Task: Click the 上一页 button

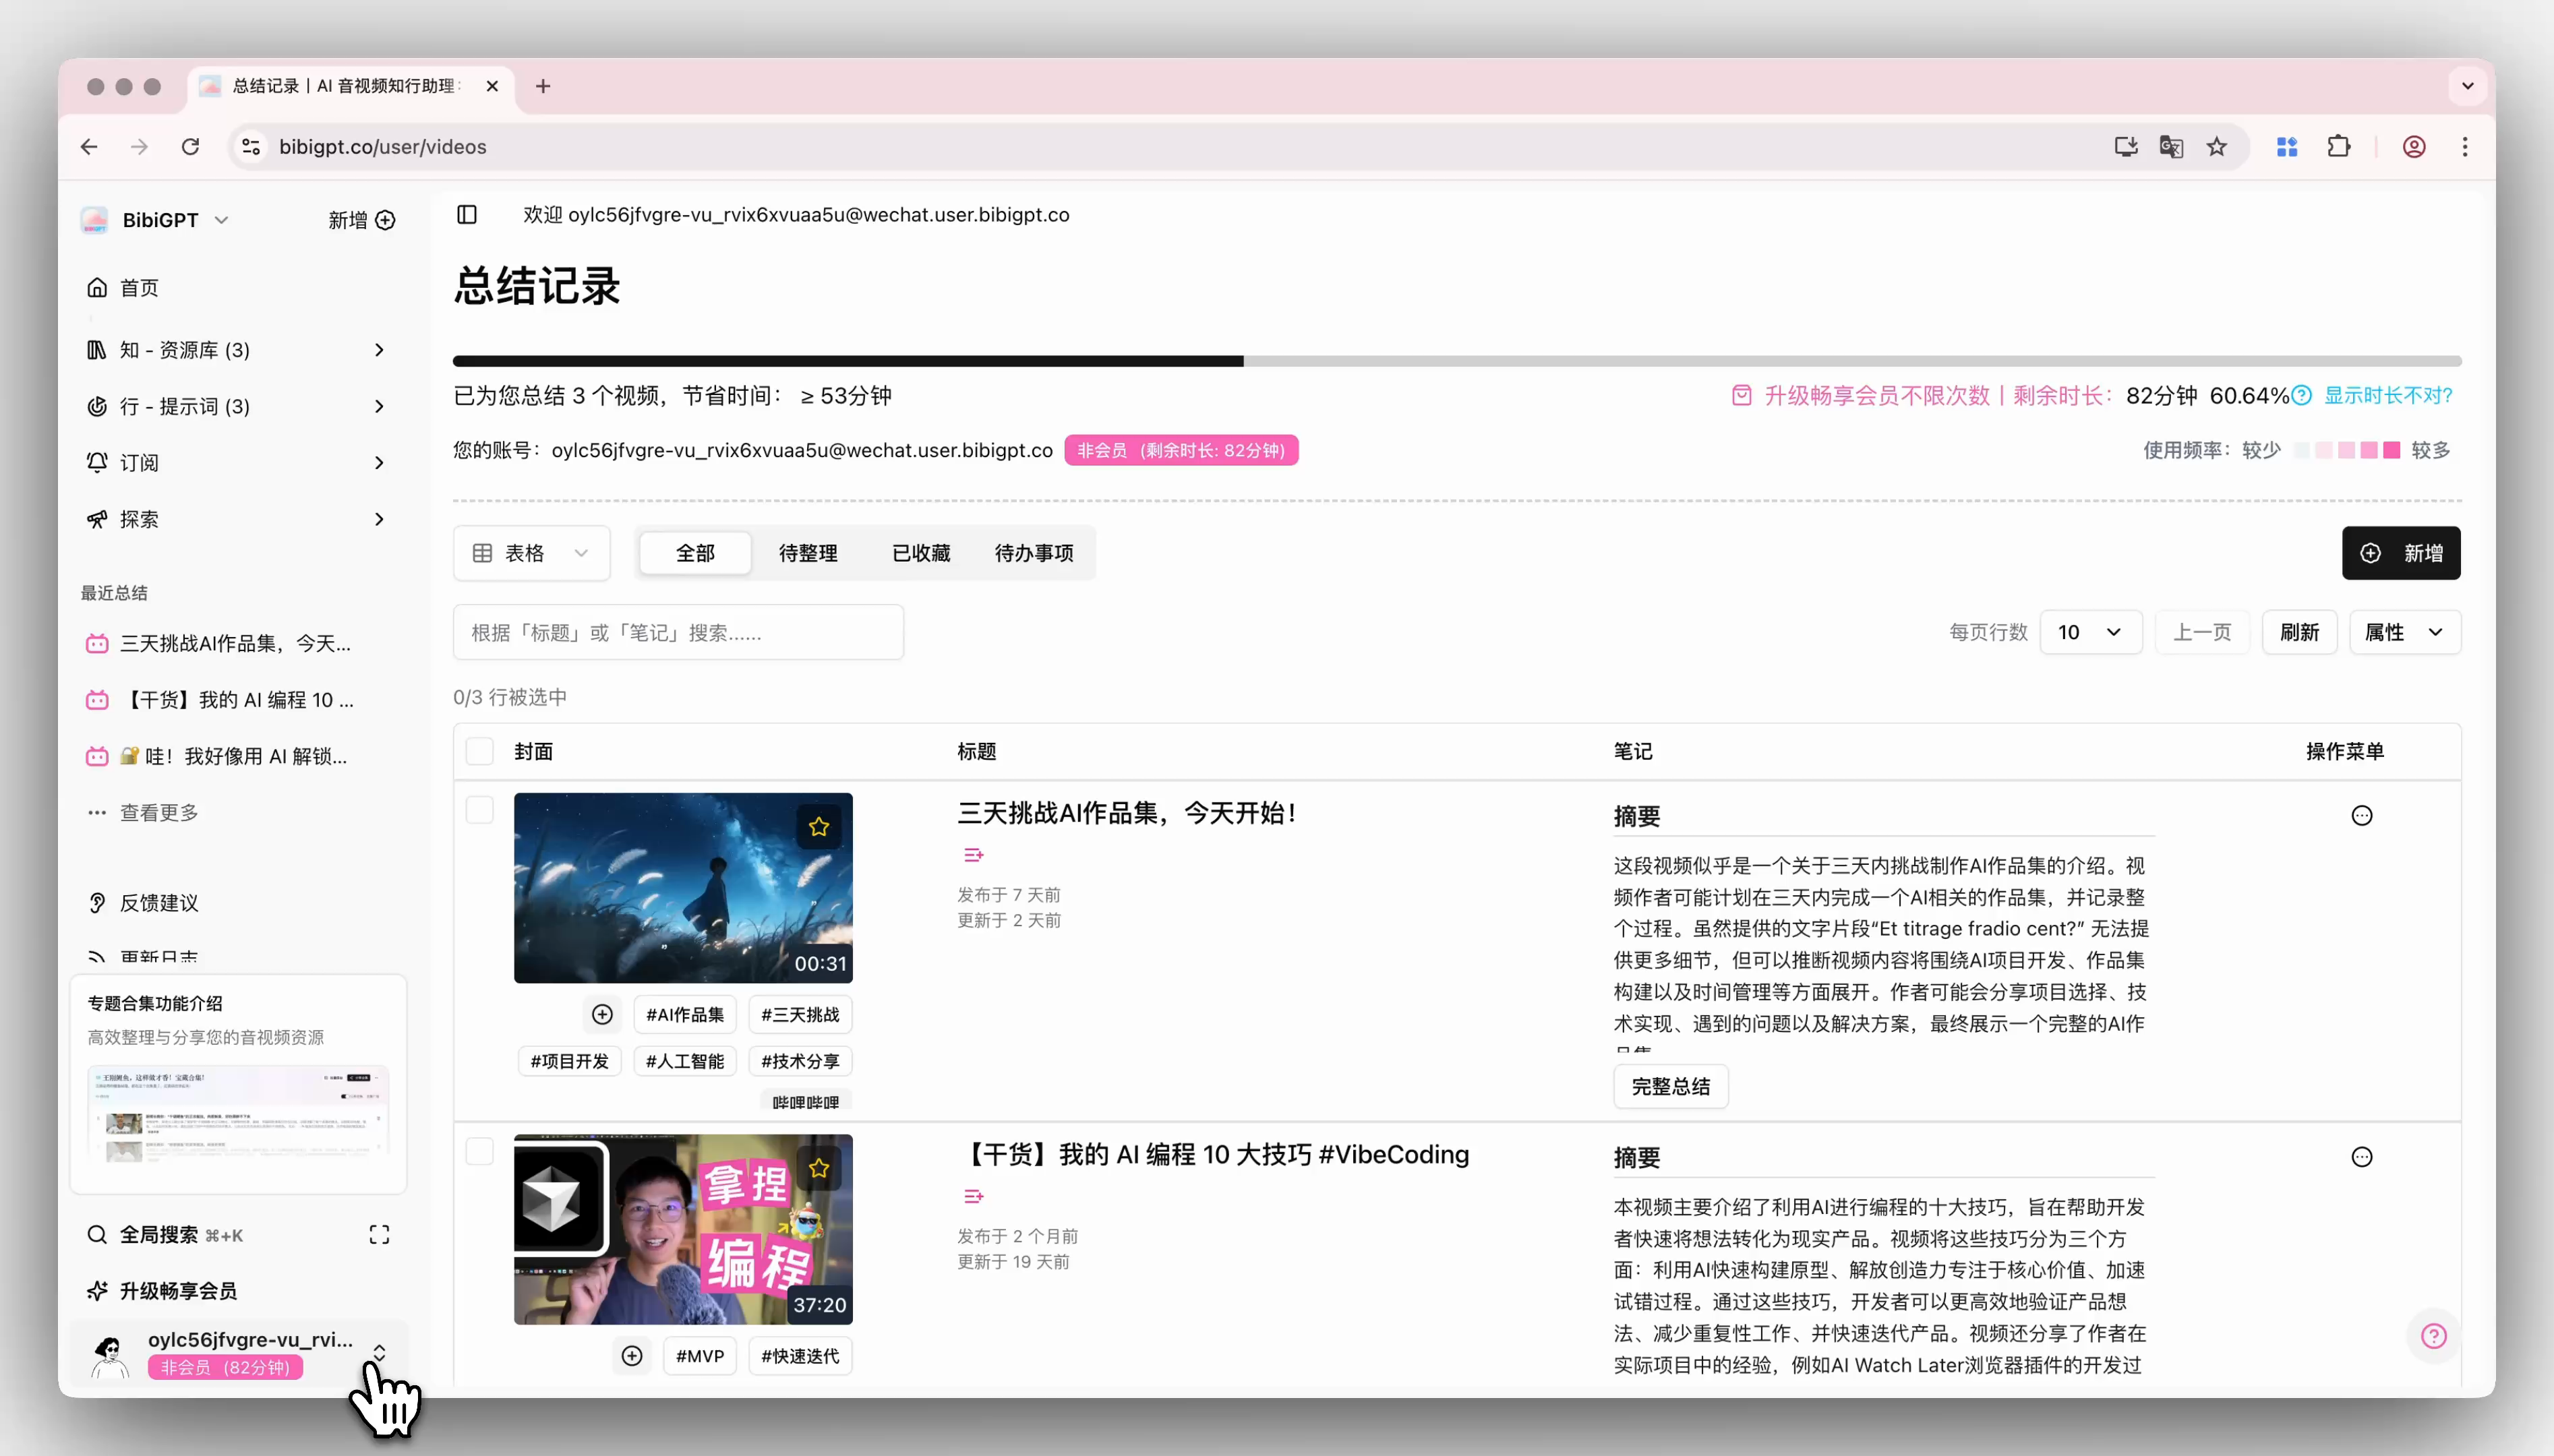Action: pos(2202,632)
